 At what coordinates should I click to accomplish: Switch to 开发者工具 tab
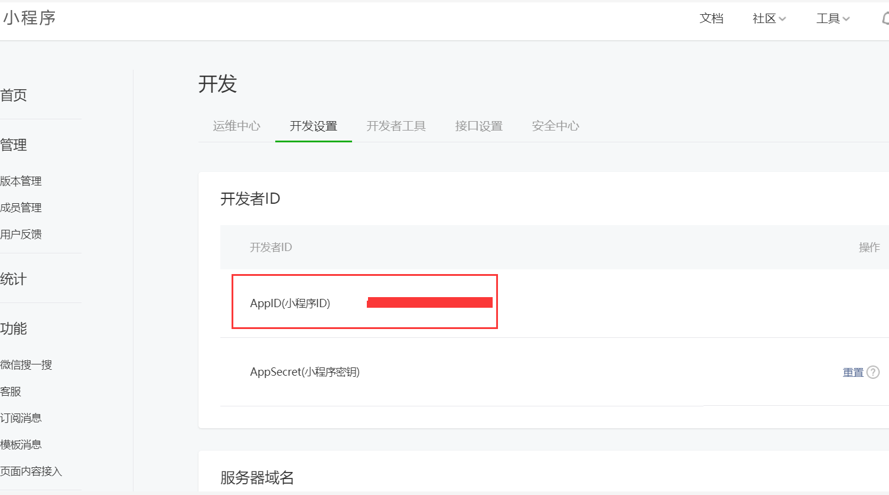396,126
